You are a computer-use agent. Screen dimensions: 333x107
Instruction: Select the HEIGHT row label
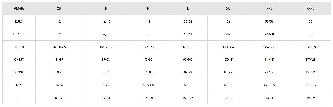19,47
